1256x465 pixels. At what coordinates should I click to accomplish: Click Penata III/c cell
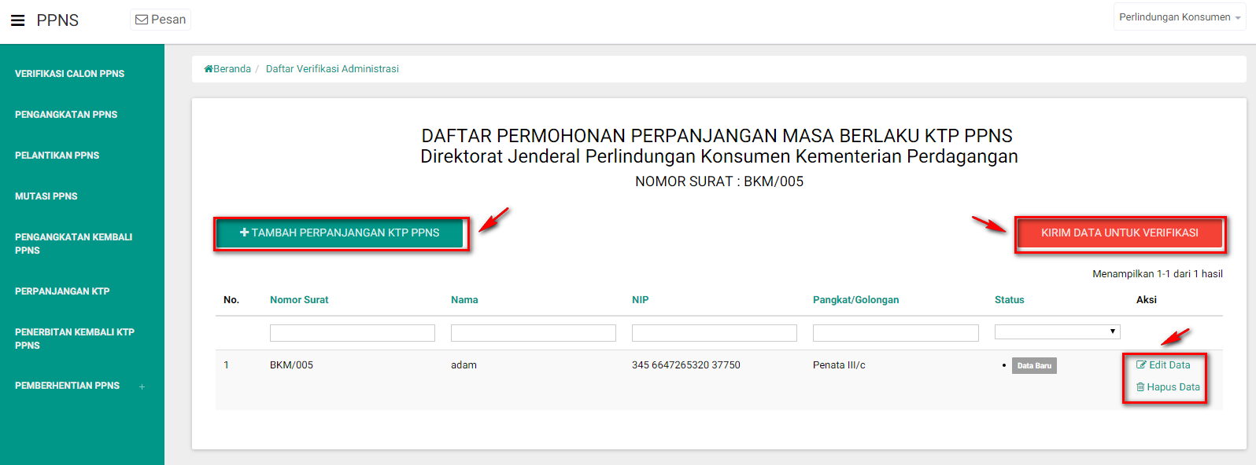tap(839, 365)
